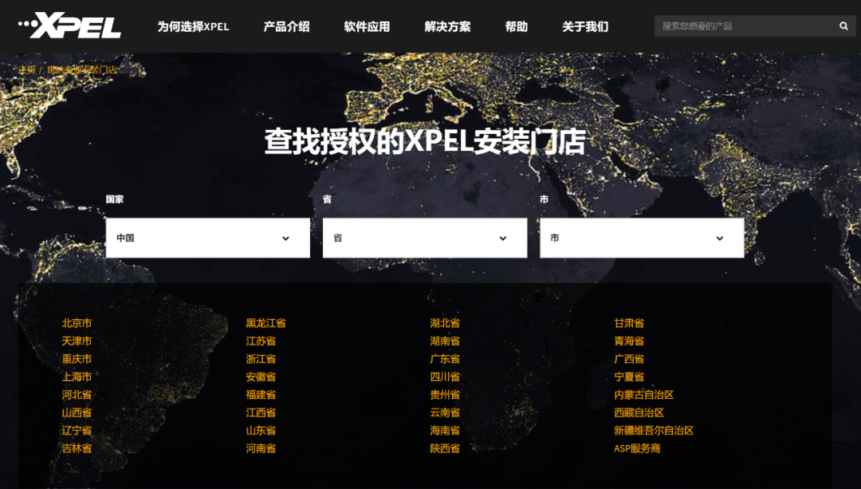Go to 主页 breadcrumb link
This screenshot has height=489, width=861.
tap(27, 69)
